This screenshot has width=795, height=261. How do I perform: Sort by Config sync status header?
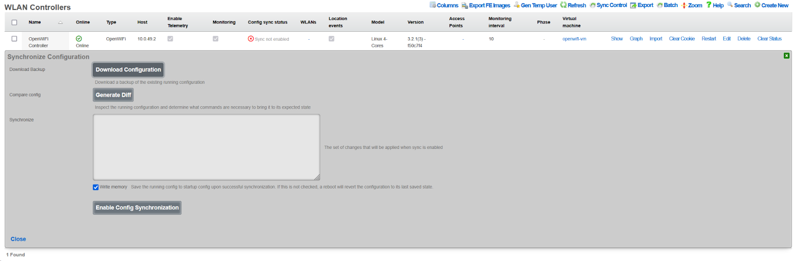(268, 22)
